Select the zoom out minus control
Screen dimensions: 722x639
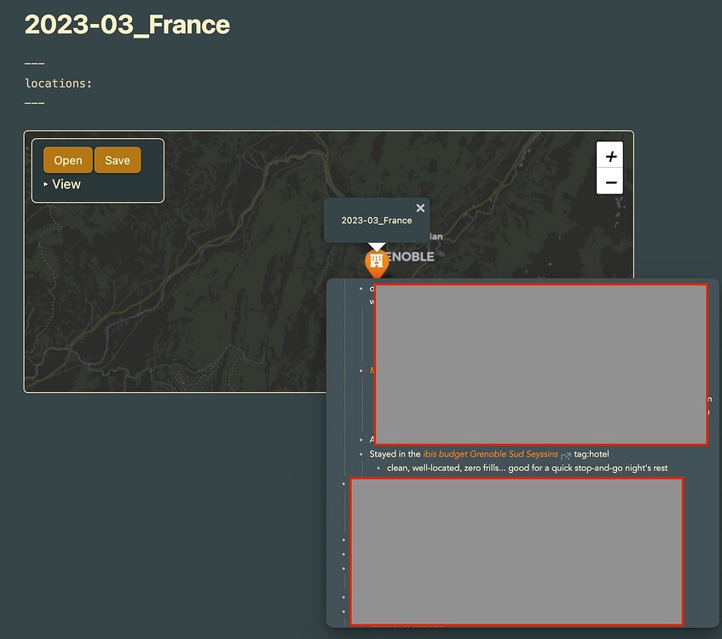(609, 181)
